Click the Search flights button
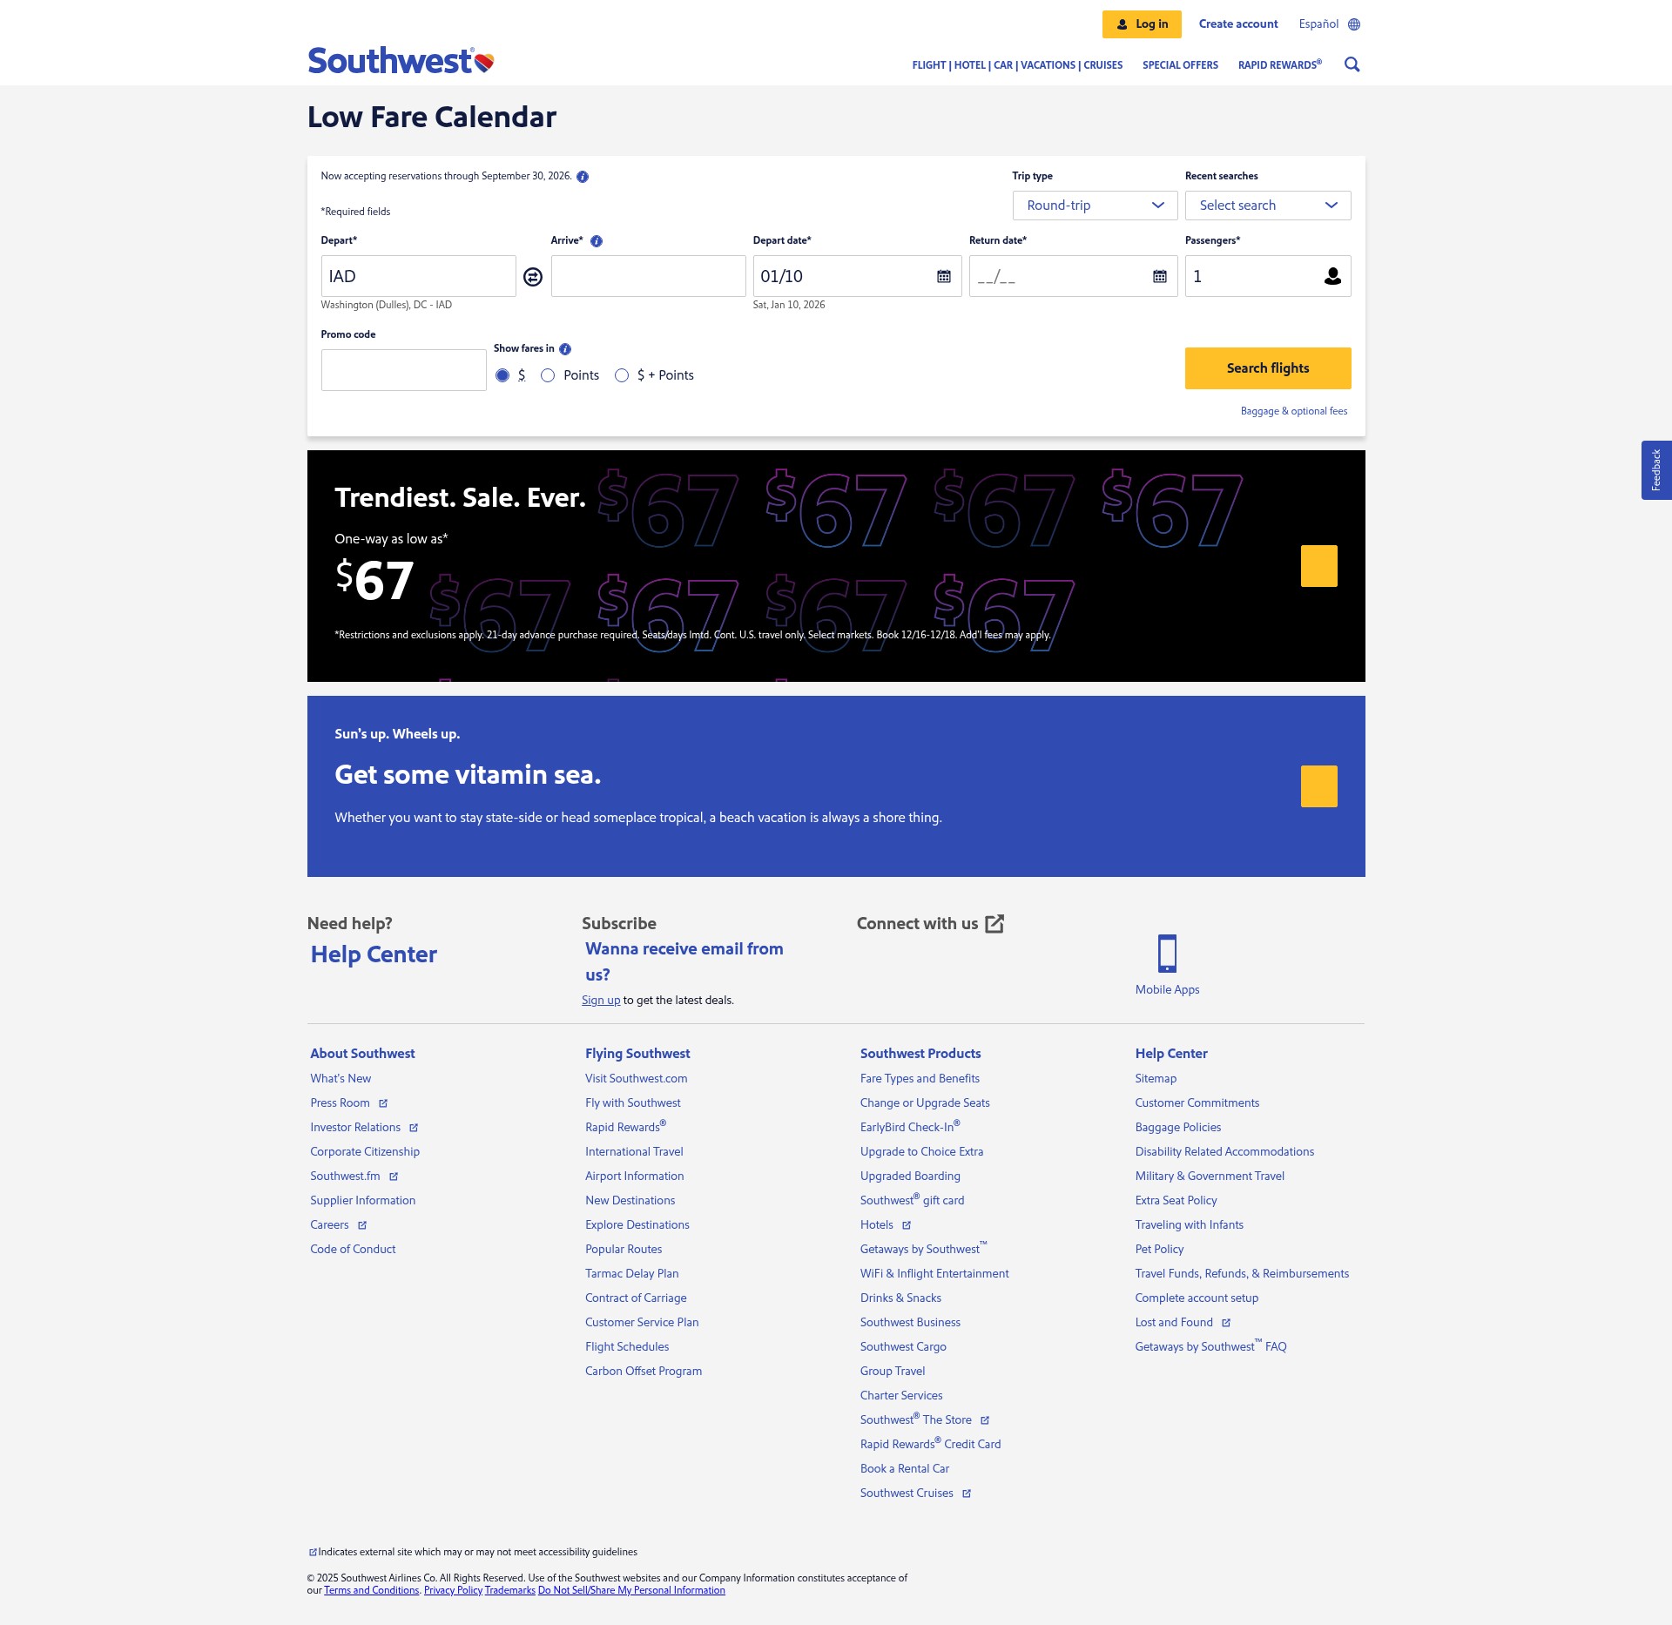Image resolution: width=1672 pixels, height=1625 pixels. pyautogui.click(x=1268, y=368)
